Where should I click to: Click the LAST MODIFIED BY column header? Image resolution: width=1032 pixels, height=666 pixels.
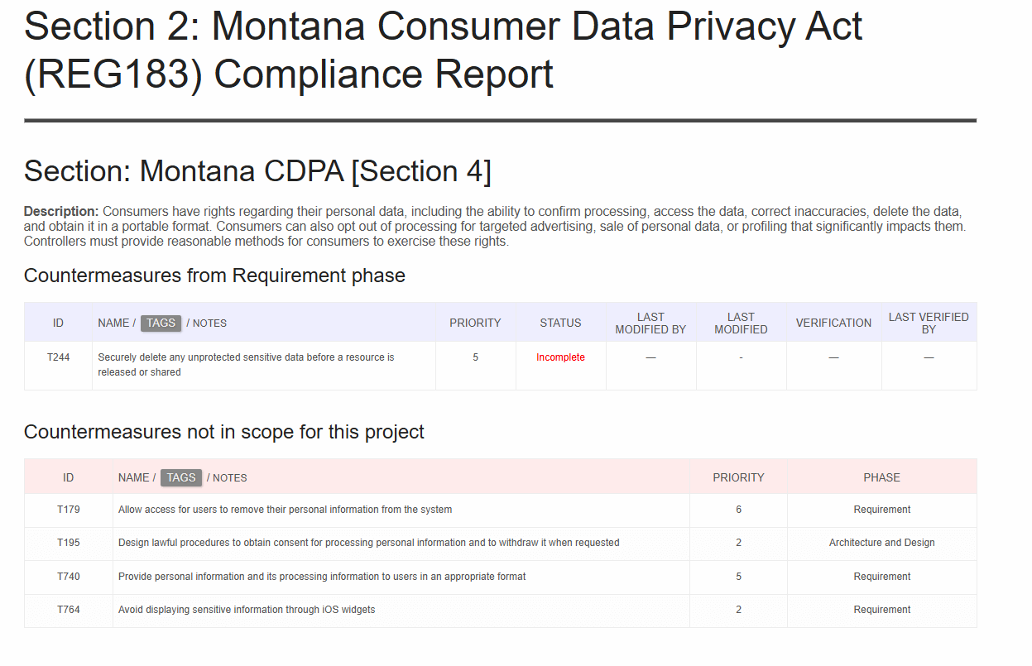click(x=650, y=323)
